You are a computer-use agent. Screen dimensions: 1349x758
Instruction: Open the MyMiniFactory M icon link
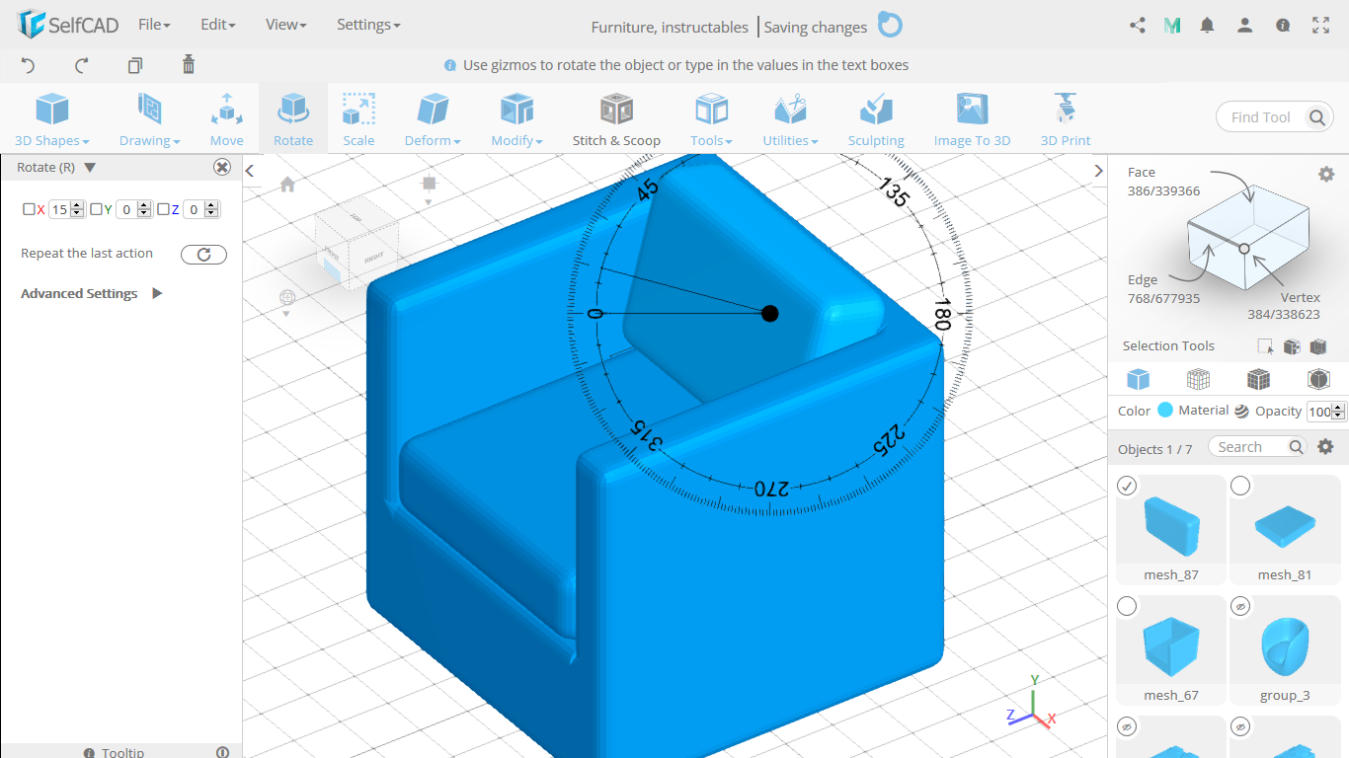click(x=1172, y=26)
